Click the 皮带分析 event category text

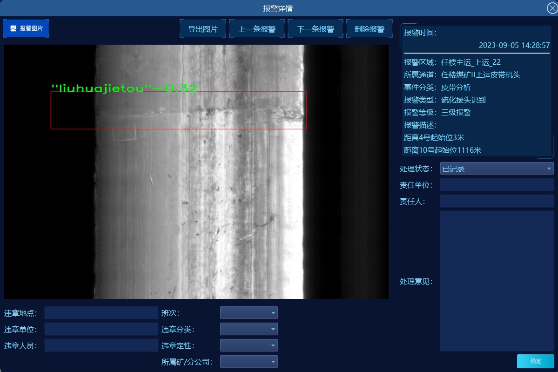pos(456,87)
